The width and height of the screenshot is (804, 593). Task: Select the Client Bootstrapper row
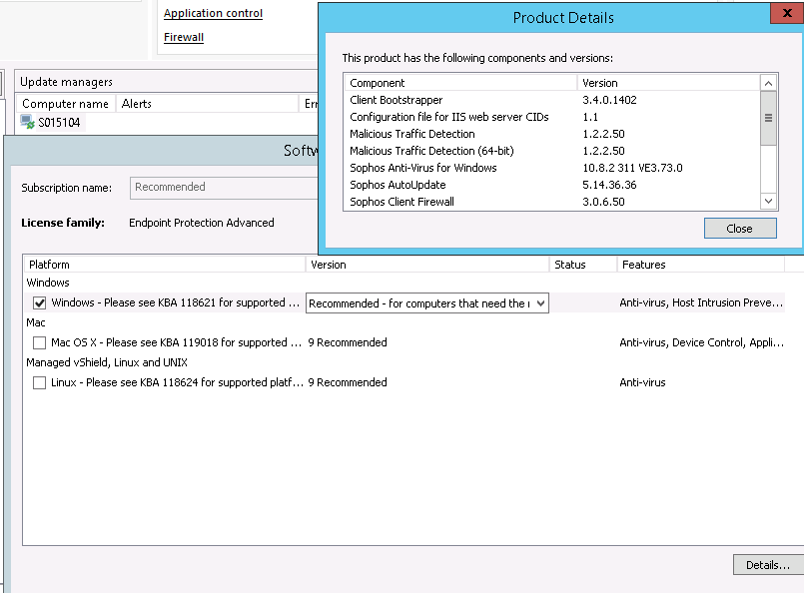pos(552,100)
